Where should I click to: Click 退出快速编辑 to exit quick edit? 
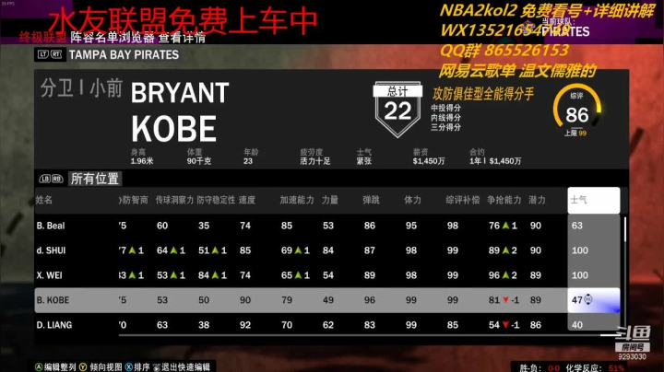tap(185, 366)
